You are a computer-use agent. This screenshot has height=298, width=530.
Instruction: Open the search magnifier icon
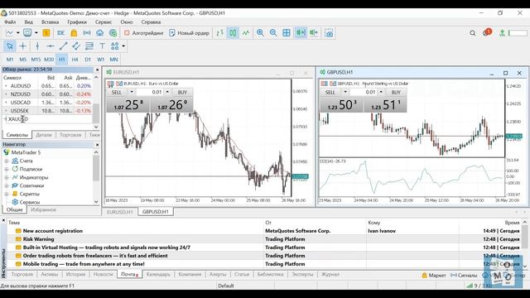click(x=473, y=33)
